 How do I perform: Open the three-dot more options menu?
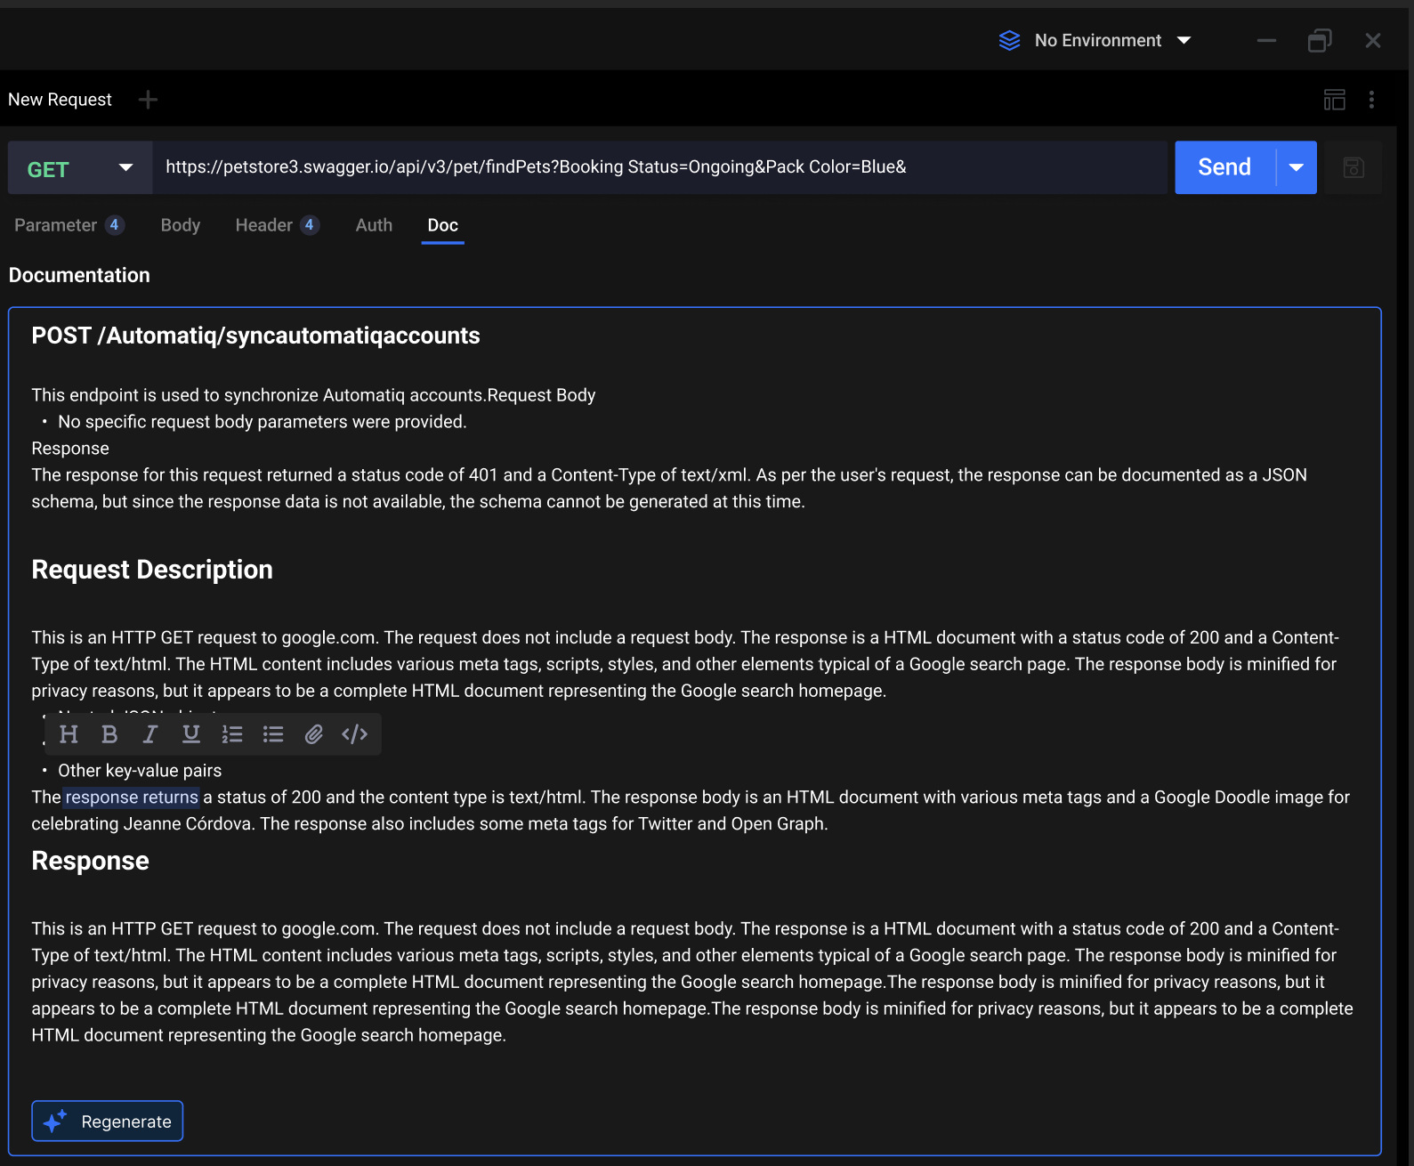coord(1371,100)
